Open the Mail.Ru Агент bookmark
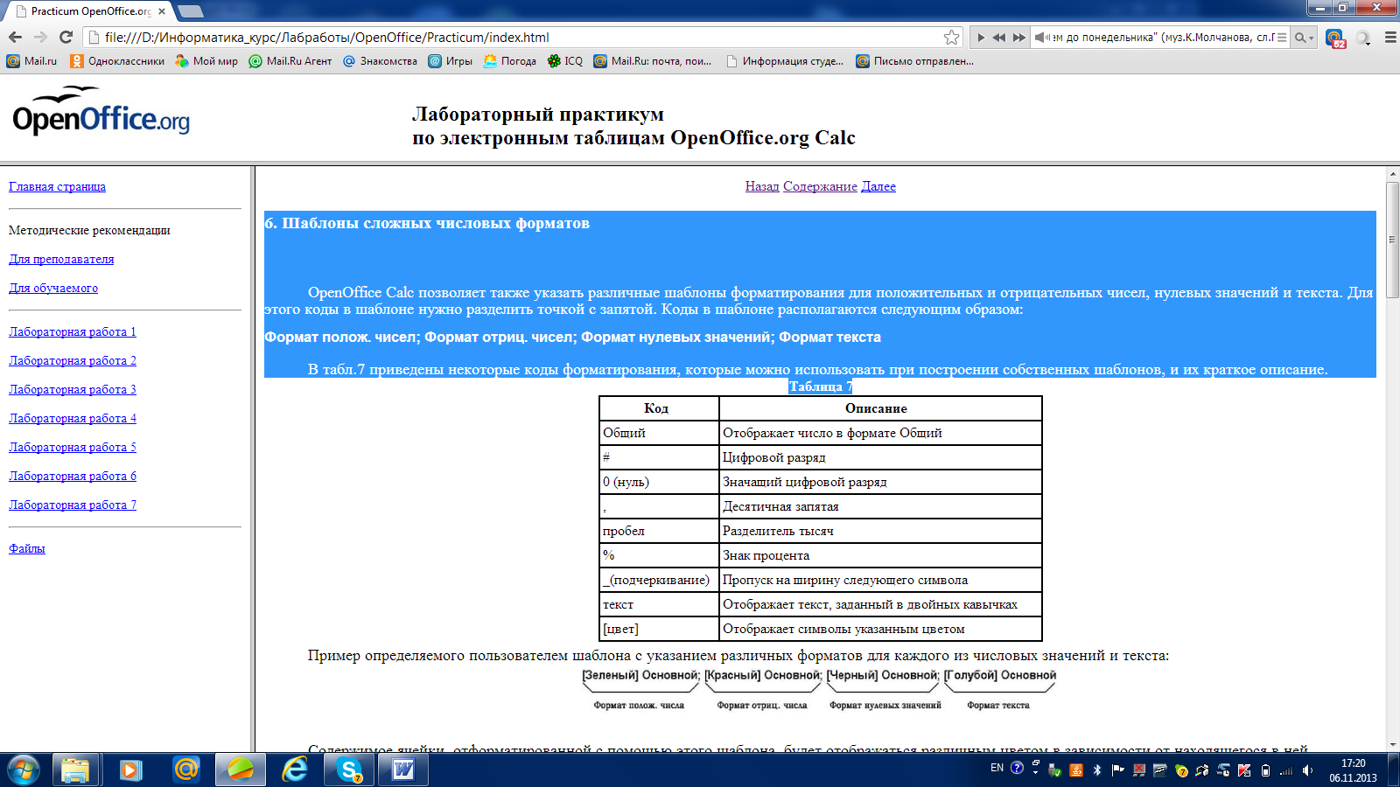Screen dimensions: 1400x787 coord(290,61)
